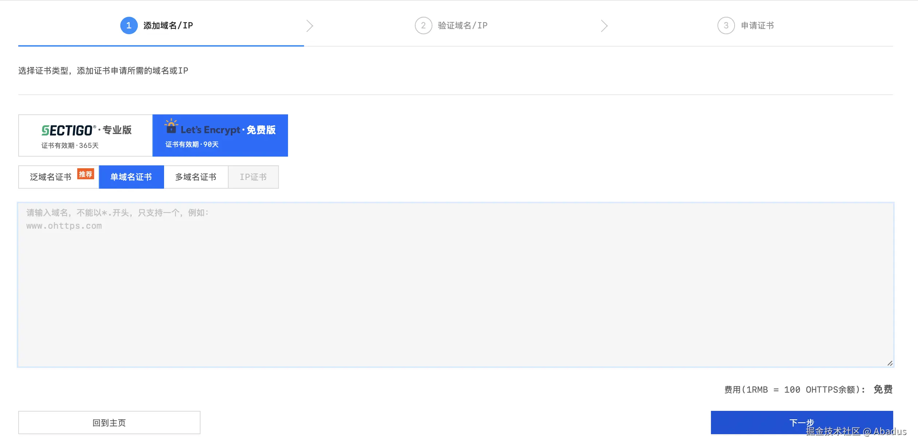
Task: Click the step 3 circle icon
Action: [726, 25]
